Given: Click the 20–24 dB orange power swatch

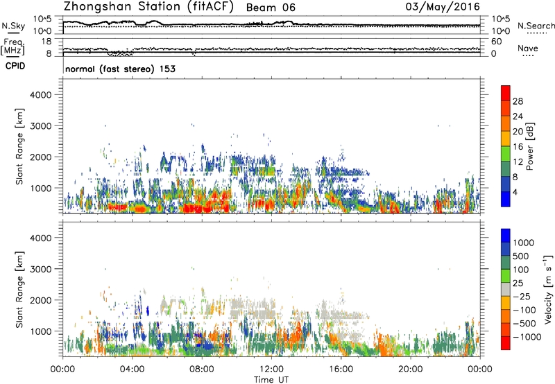Looking at the screenshot, I should [x=506, y=123].
